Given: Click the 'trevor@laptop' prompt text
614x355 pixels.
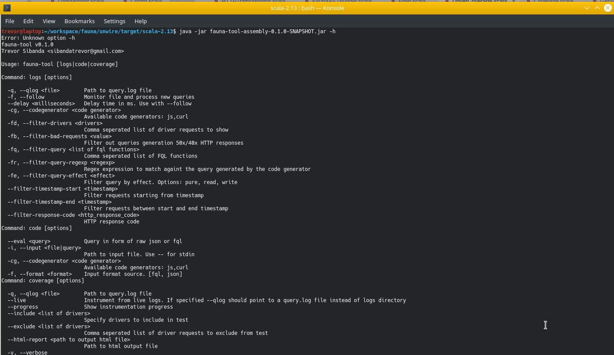Looking at the screenshot, I should tap(21, 31).
